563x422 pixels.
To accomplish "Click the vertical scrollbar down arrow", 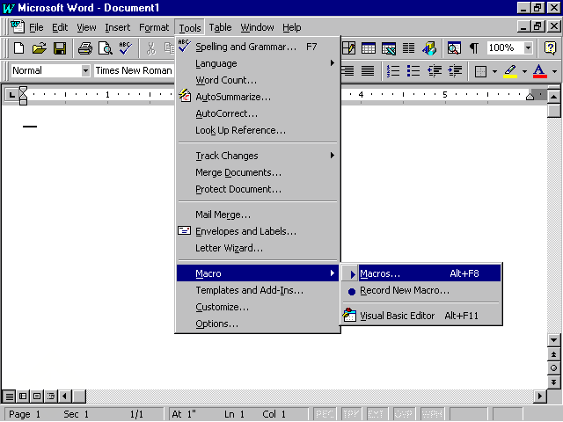I will [554, 340].
